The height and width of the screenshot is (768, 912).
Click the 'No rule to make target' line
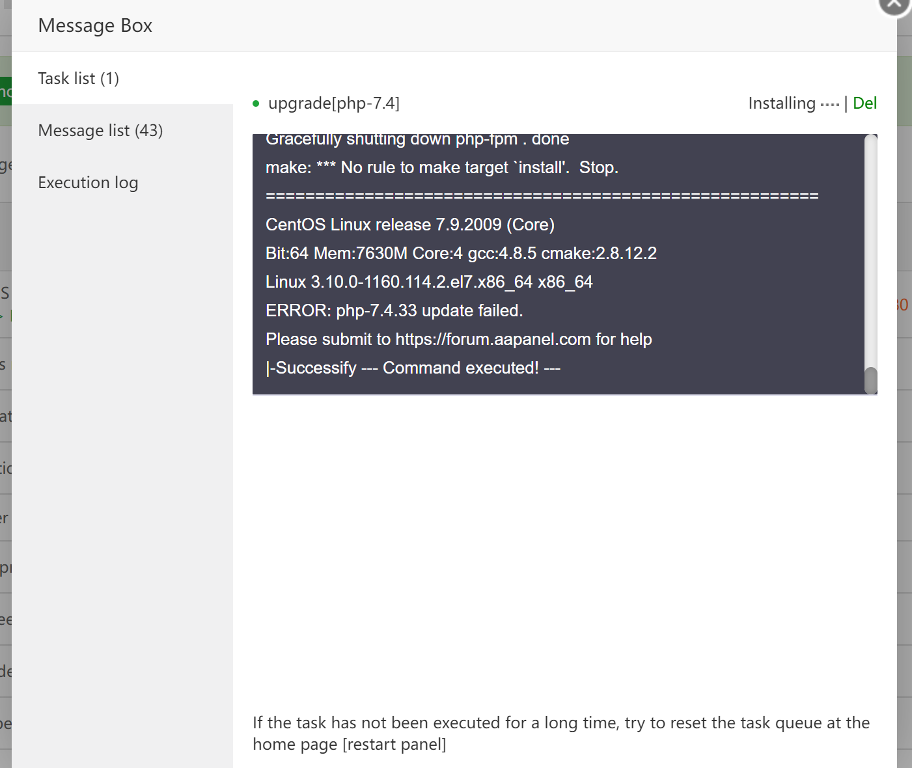coord(441,168)
